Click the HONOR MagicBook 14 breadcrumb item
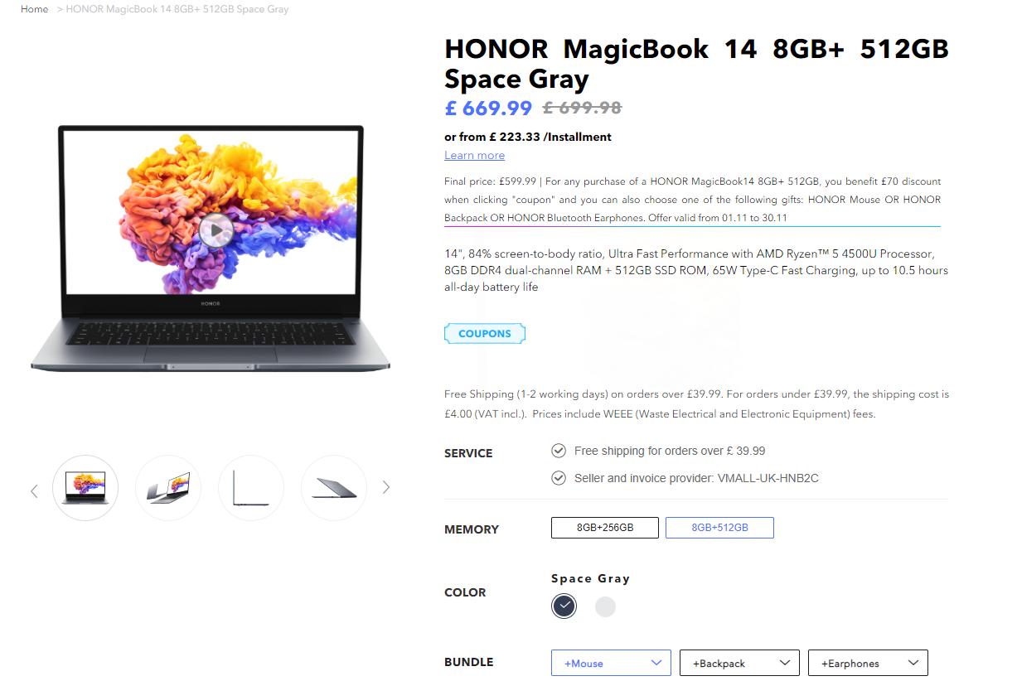This screenshot has width=1017, height=681. (177, 9)
